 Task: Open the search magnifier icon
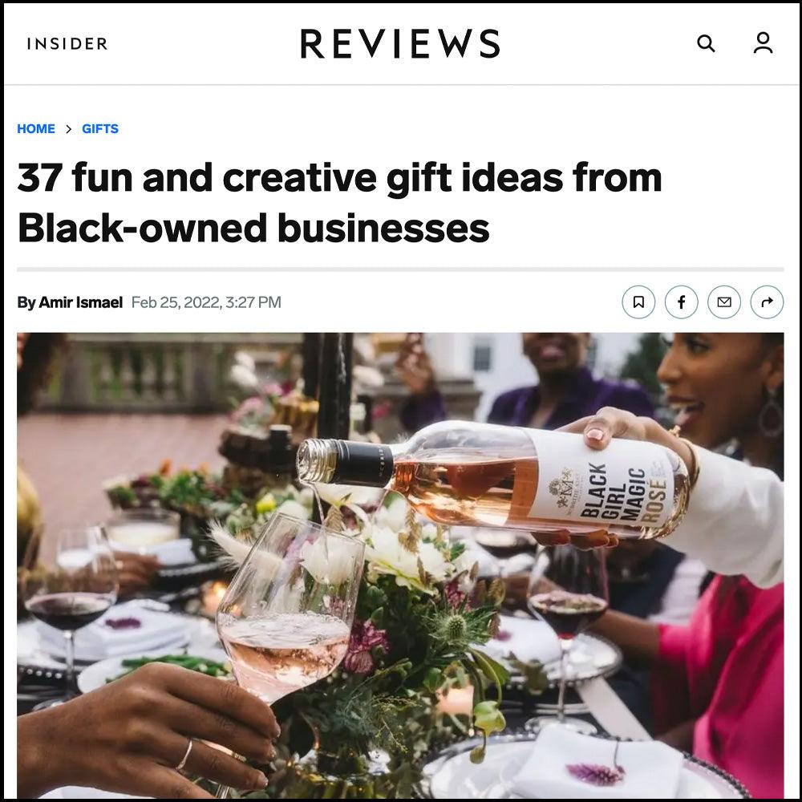tap(706, 43)
